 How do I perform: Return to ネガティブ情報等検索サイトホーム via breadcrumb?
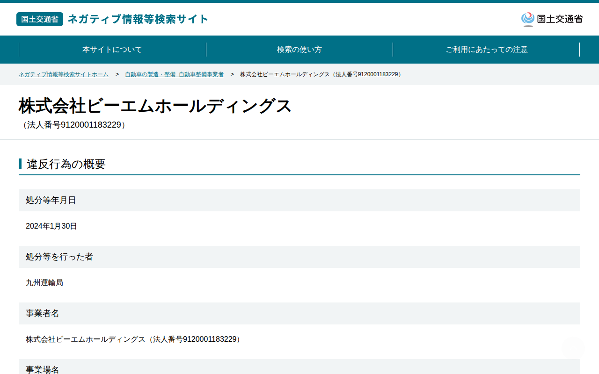click(64, 74)
